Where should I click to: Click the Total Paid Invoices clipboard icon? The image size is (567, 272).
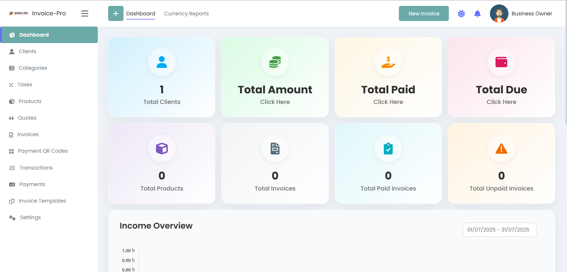(388, 149)
